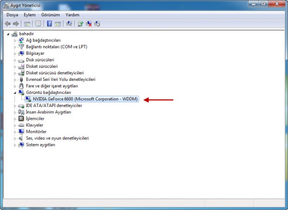
Task: Expand Ağ bağdaştırıcıları node arrow
Action: pos(15,40)
